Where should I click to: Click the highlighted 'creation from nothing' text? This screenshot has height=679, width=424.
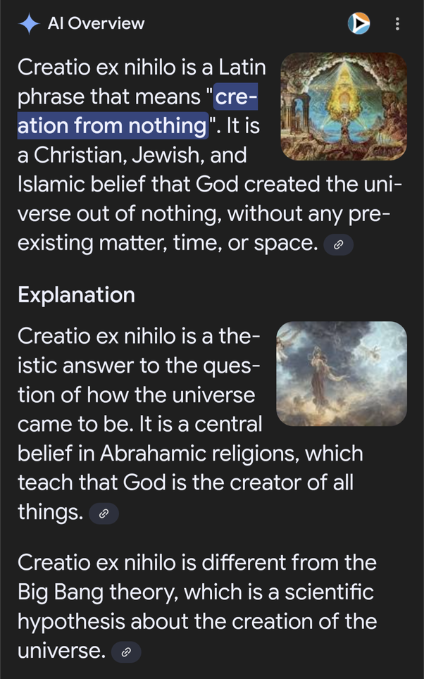click(113, 126)
